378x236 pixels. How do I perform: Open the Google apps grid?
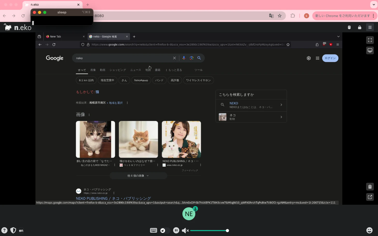tap(317, 58)
